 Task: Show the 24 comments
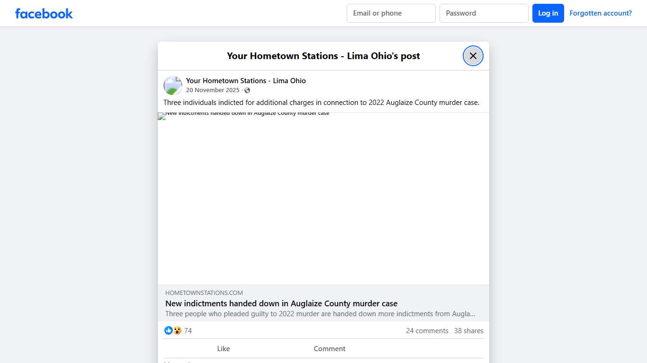pyautogui.click(x=427, y=331)
